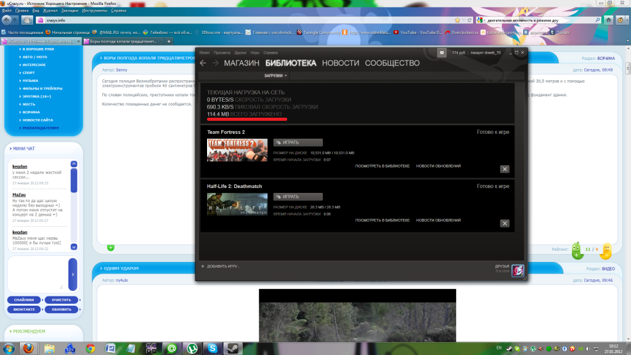Click the plus icon to add a game
631x355 pixels.
pos(203,266)
